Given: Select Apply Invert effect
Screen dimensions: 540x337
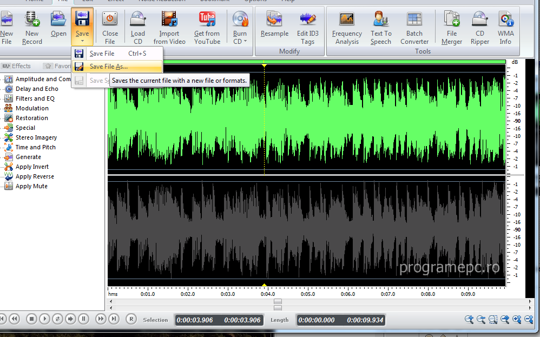Looking at the screenshot, I should pos(27,167).
